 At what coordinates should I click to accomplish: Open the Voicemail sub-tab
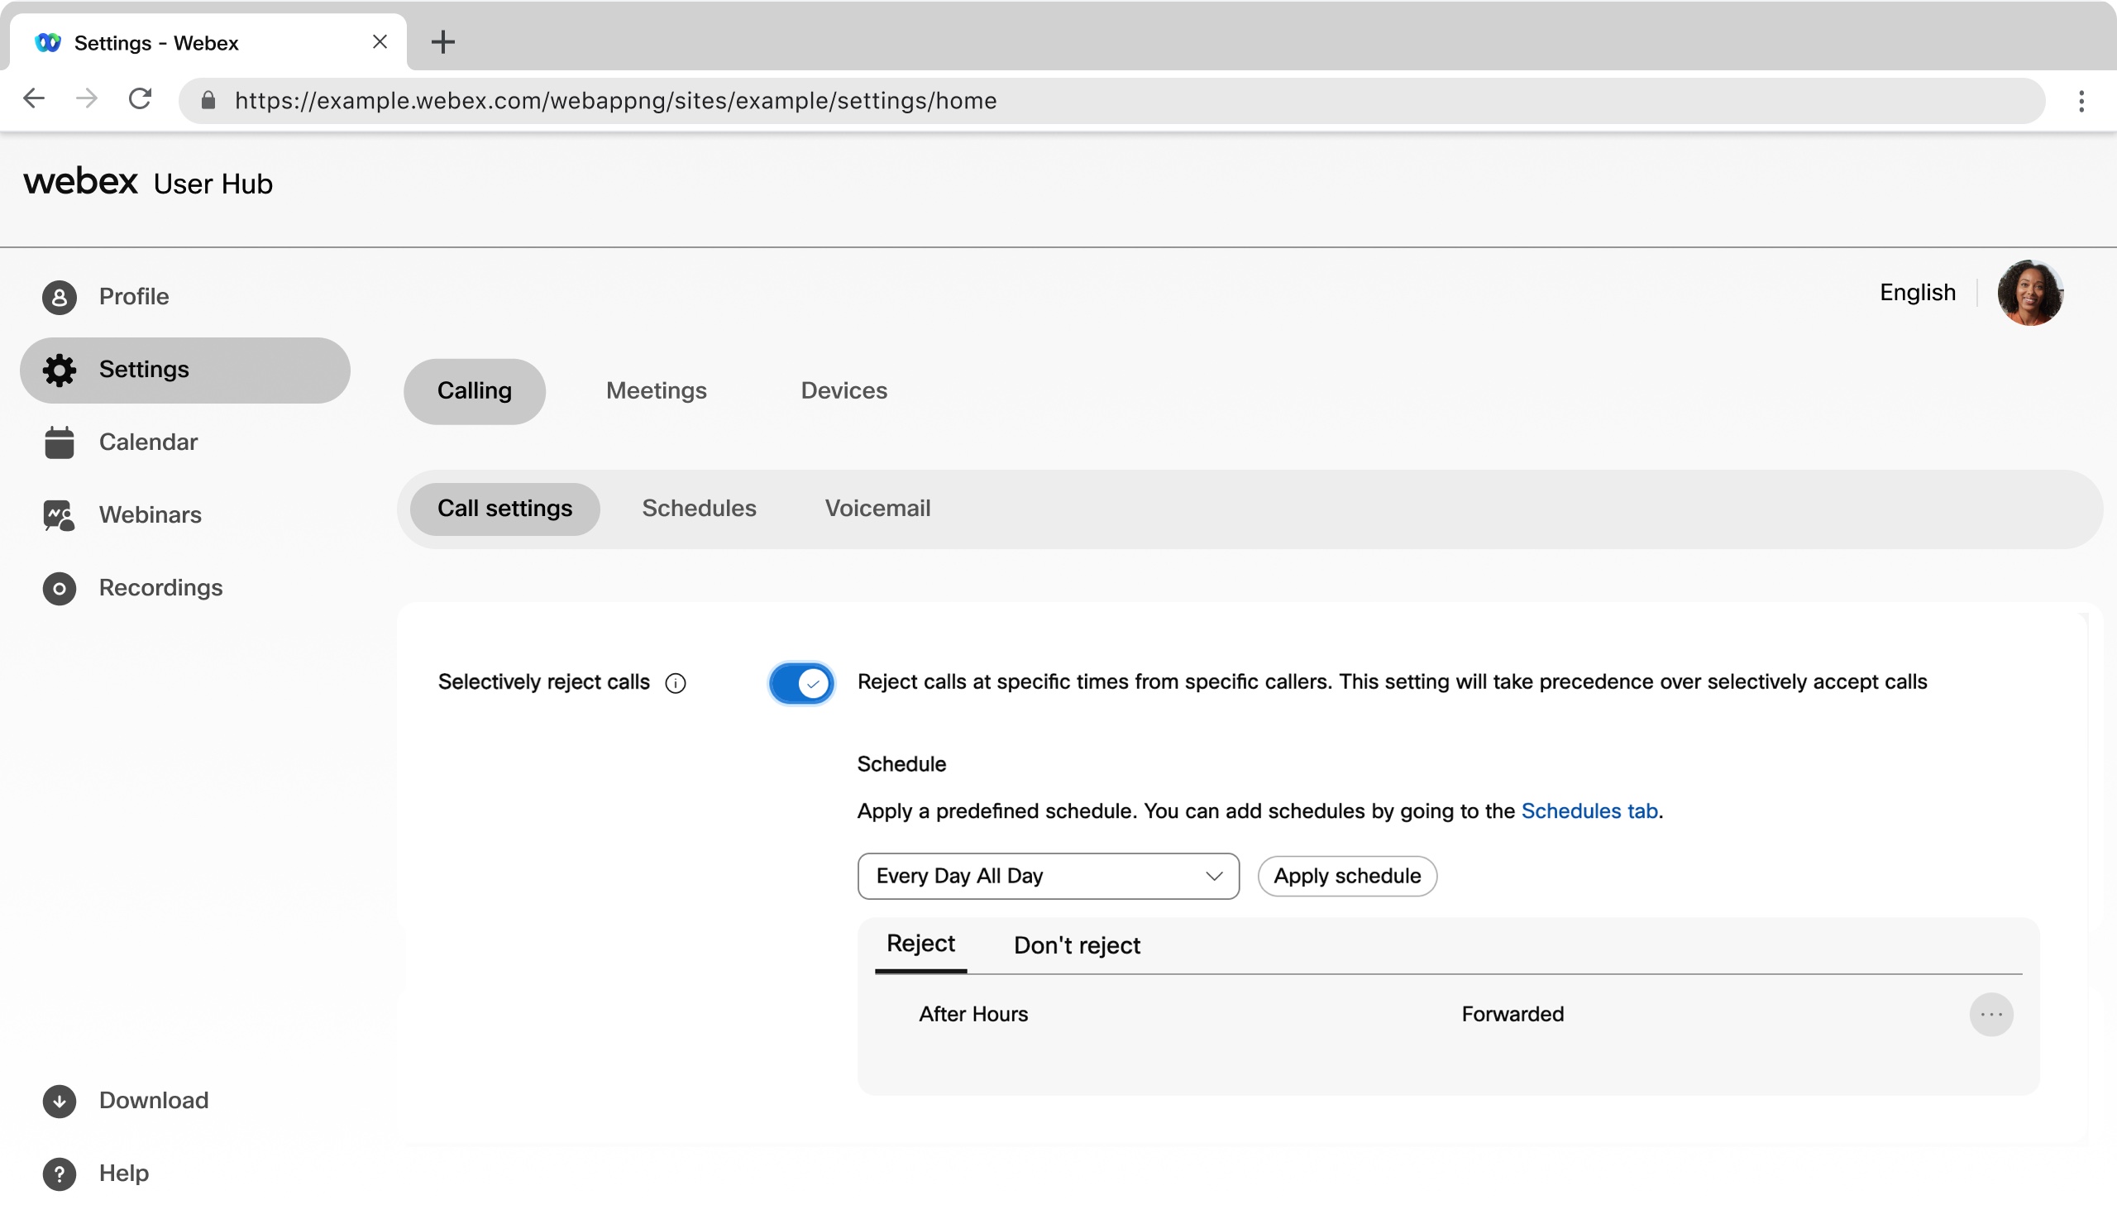click(877, 509)
